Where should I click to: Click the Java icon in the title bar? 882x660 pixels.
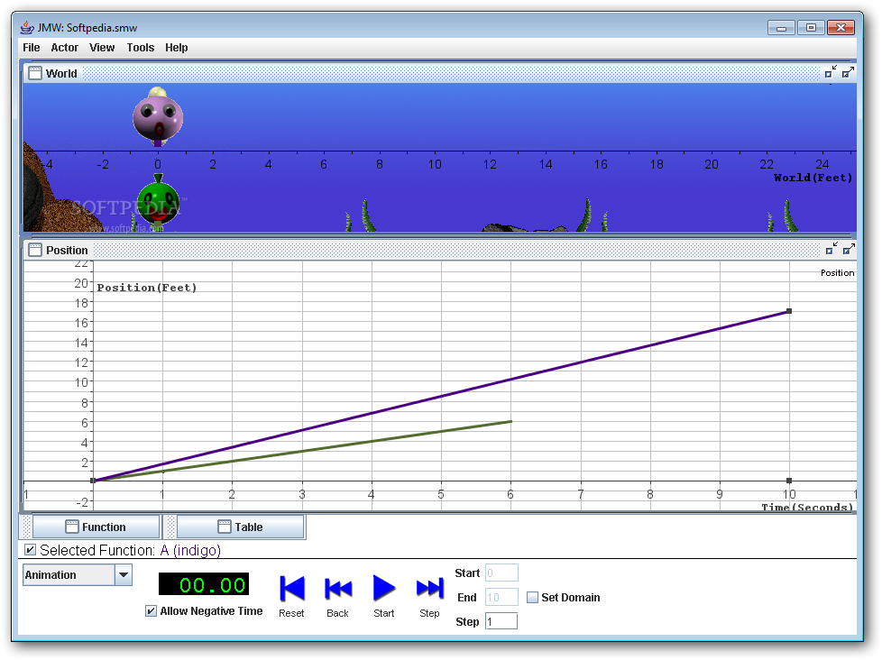point(27,27)
